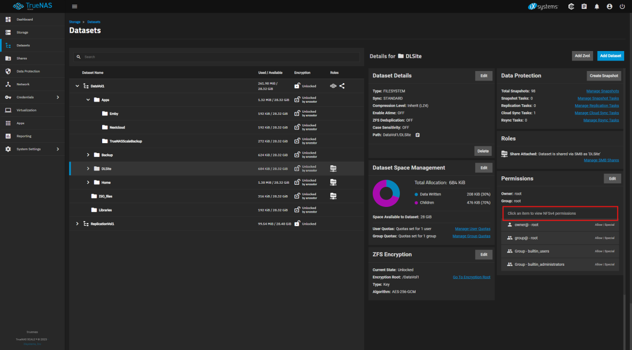The height and width of the screenshot is (350, 632).
Task: Click the person icon beside owner@ - root
Action: [x=510, y=225]
